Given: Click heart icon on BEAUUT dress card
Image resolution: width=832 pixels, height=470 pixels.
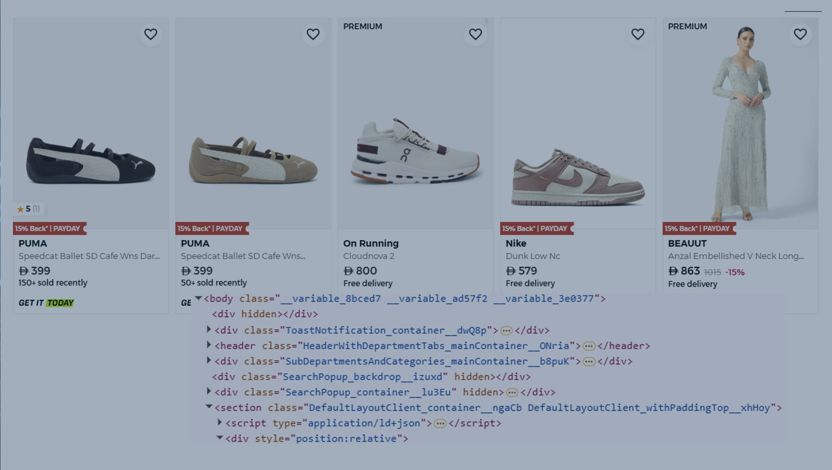Looking at the screenshot, I should [x=800, y=34].
